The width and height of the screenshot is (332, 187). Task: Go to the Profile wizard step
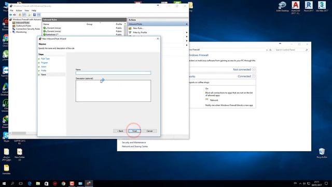(x=44, y=71)
